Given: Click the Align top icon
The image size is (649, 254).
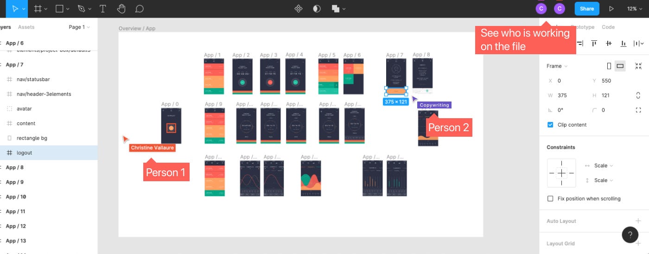Looking at the screenshot, I should pos(594,44).
